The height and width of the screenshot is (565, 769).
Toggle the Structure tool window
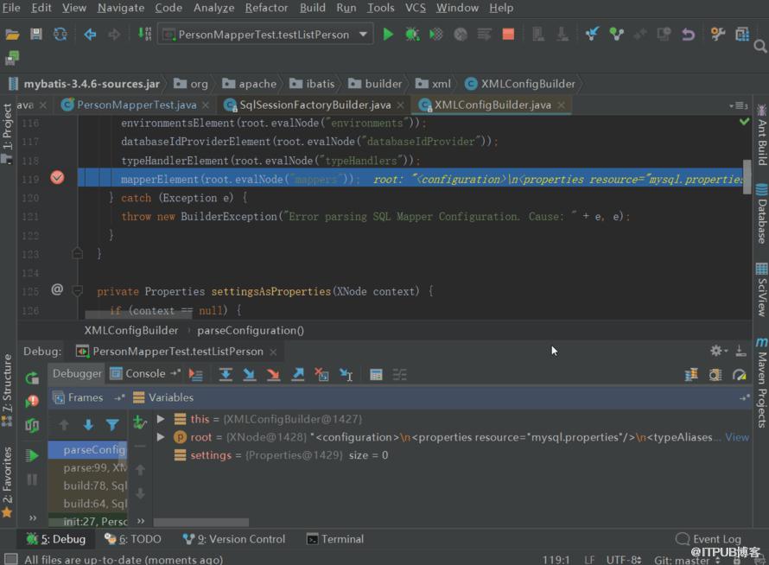click(x=8, y=390)
